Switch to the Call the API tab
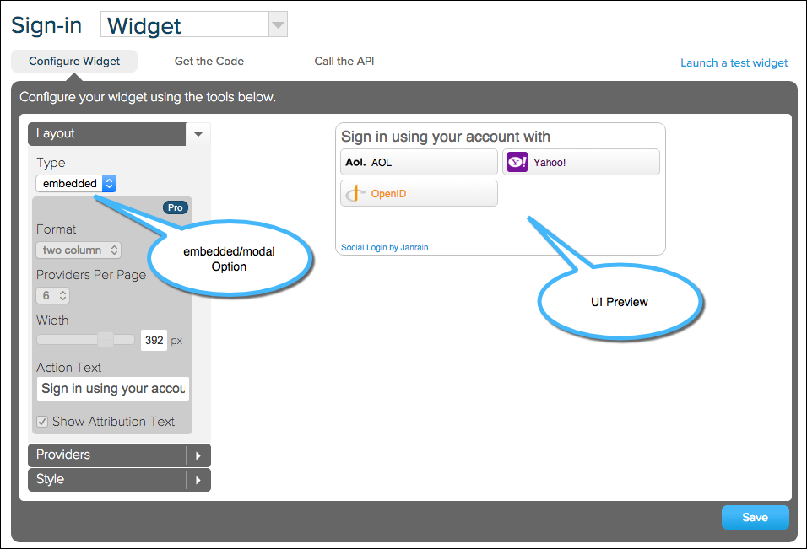 click(x=344, y=61)
